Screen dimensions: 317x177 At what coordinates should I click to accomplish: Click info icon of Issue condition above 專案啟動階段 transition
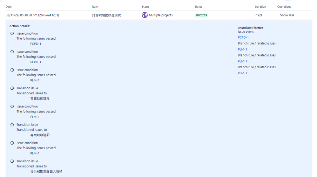[12, 70]
